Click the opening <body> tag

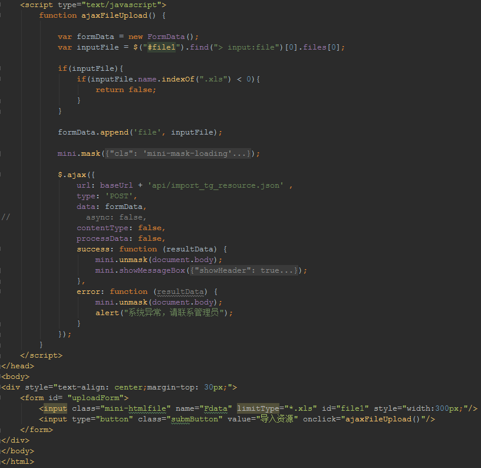click(15, 377)
